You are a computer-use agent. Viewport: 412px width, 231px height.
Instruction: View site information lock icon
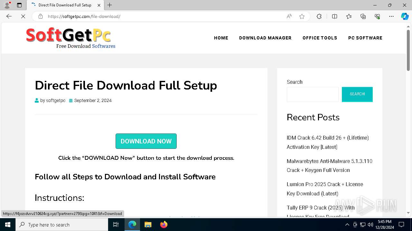[x=41, y=16]
